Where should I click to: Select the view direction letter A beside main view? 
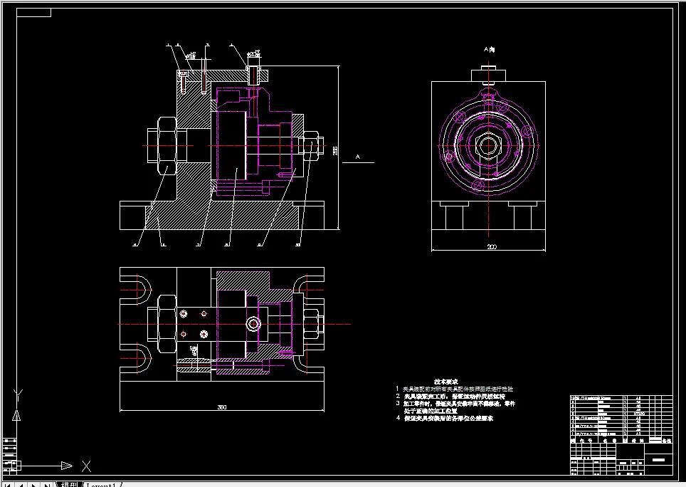(x=358, y=157)
